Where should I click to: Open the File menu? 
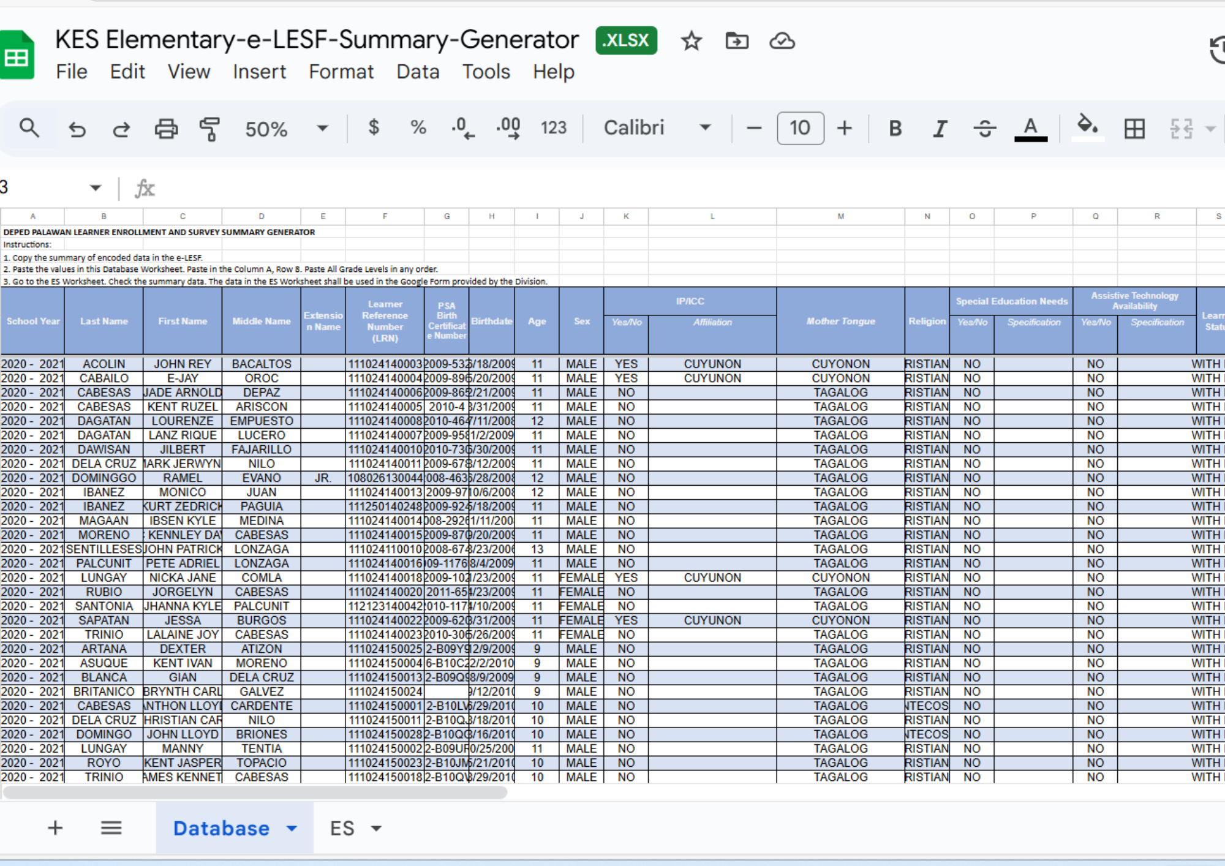(x=71, y=72)
